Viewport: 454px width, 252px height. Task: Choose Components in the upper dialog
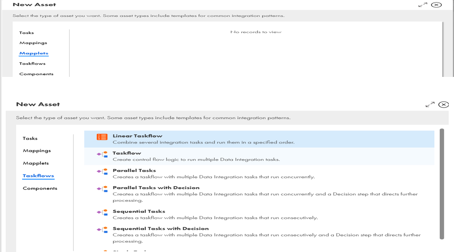pyautogui.click(x=36, y=74)
